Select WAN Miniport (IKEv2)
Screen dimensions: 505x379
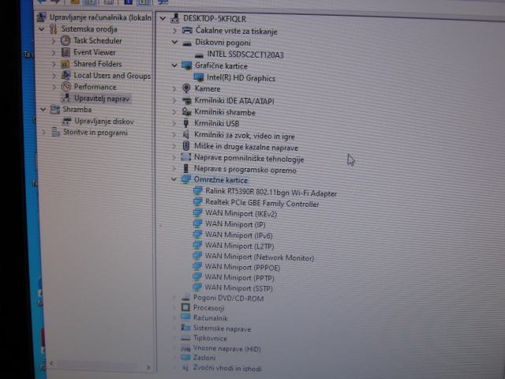click(241, 213)
